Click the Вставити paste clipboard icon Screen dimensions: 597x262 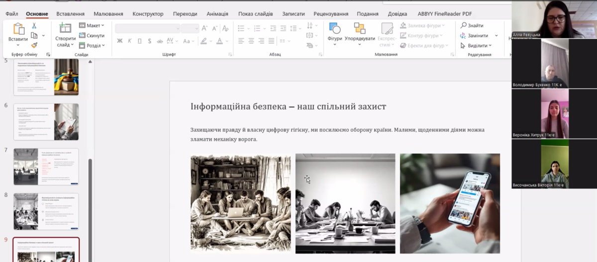[x=18, y=29]
